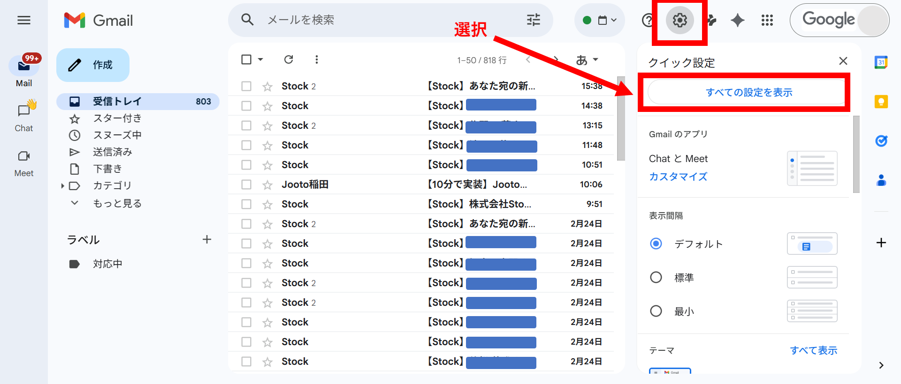Click the Chat と Meet preview thumbnail
The height and width of the screenshot is (384, 901).
(812, 168)
